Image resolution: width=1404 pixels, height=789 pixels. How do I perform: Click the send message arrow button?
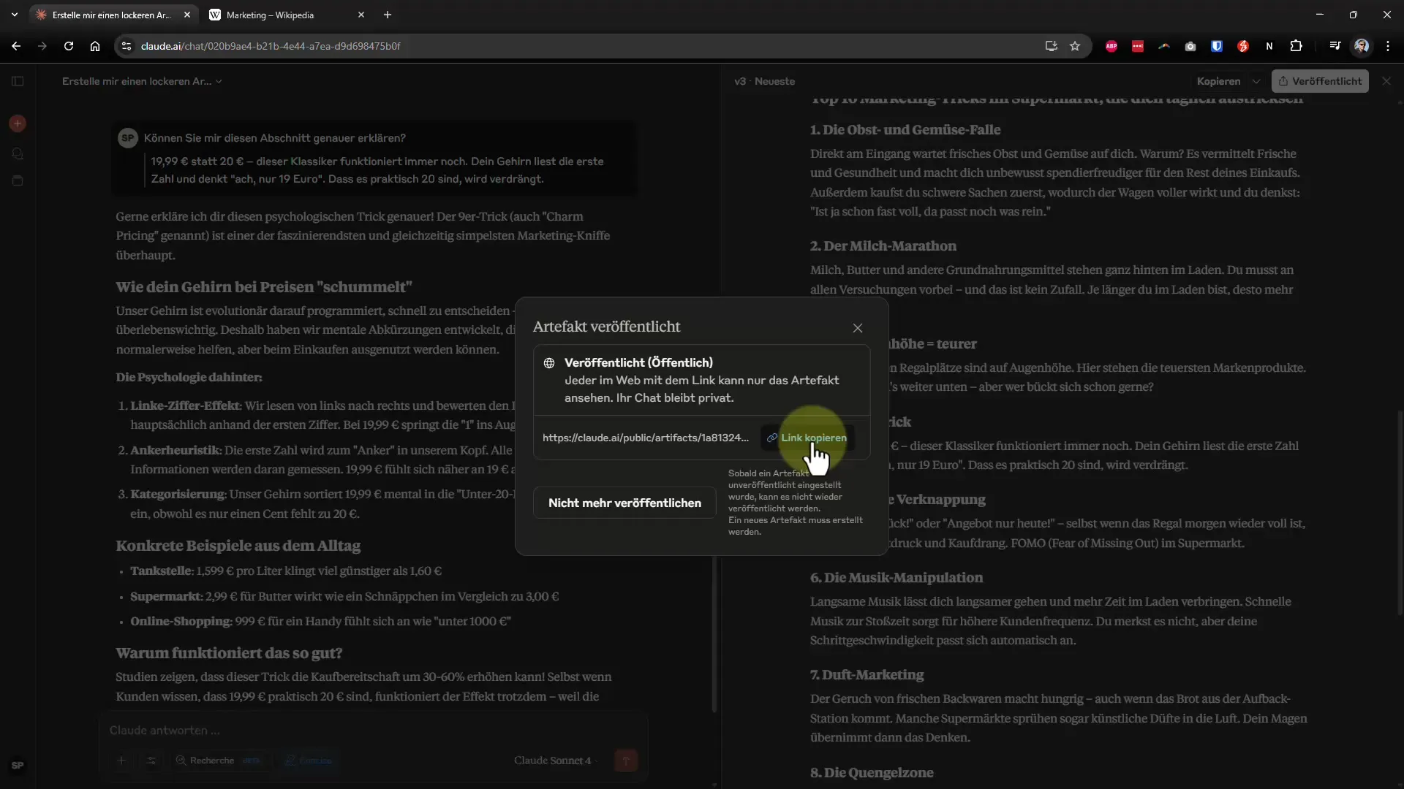coord(626,761)
